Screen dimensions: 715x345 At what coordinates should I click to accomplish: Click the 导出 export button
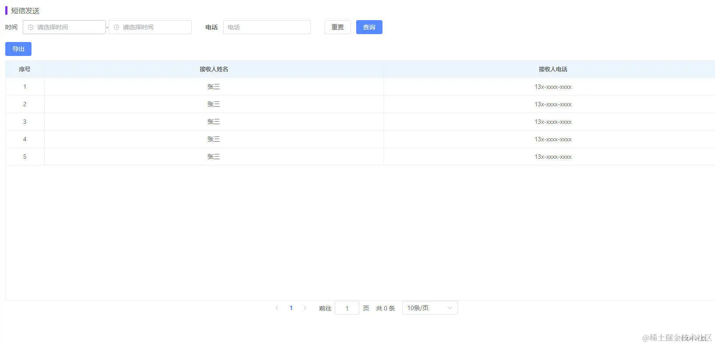[18, 49]
